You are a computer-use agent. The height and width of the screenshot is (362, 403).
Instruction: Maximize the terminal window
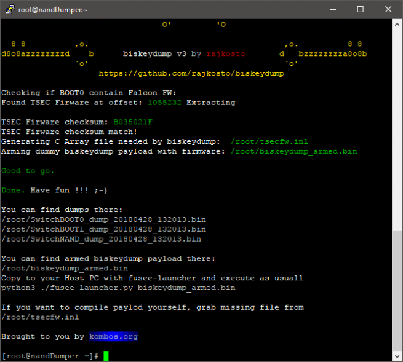tap(360, 9)
